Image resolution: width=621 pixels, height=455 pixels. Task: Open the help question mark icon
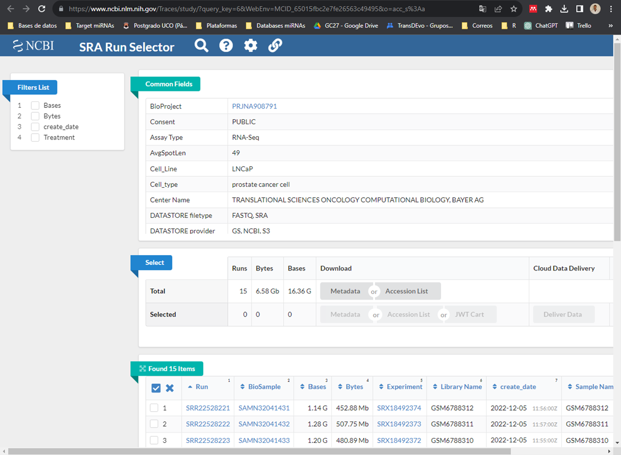226,46
